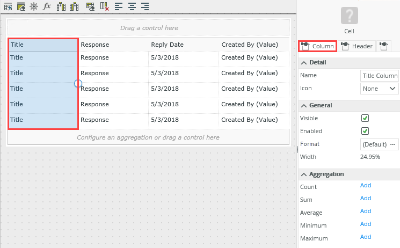
Task: Uncheck the Enabled checkbox
Action: coord(365,131)
